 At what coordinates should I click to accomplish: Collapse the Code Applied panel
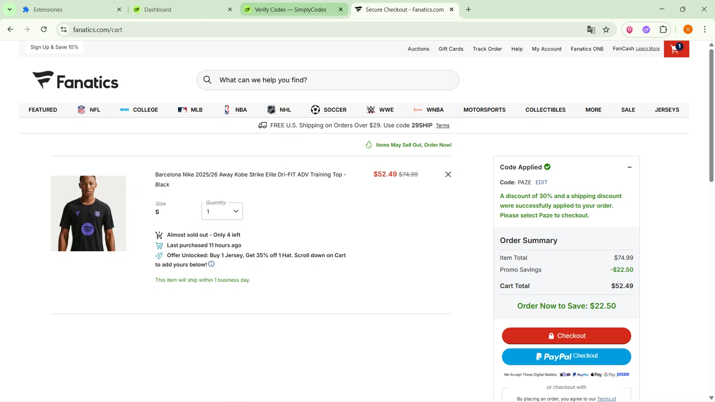click(x=630, y=167)
